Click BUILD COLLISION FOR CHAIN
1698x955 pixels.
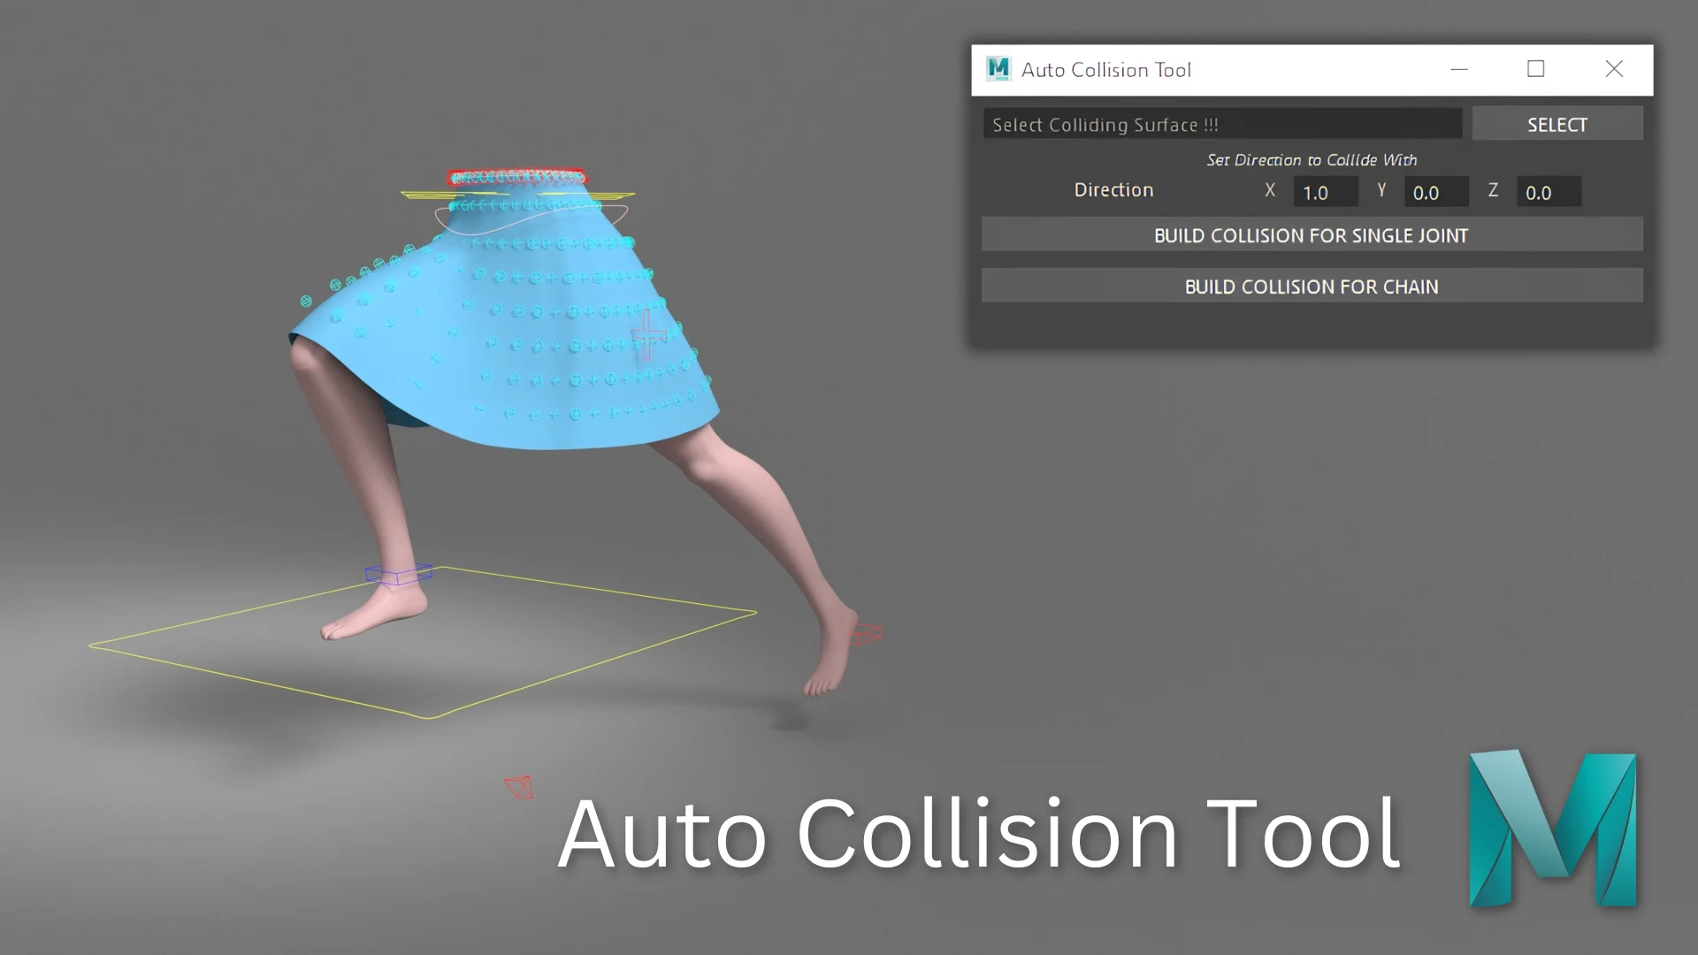(1311, 286)
